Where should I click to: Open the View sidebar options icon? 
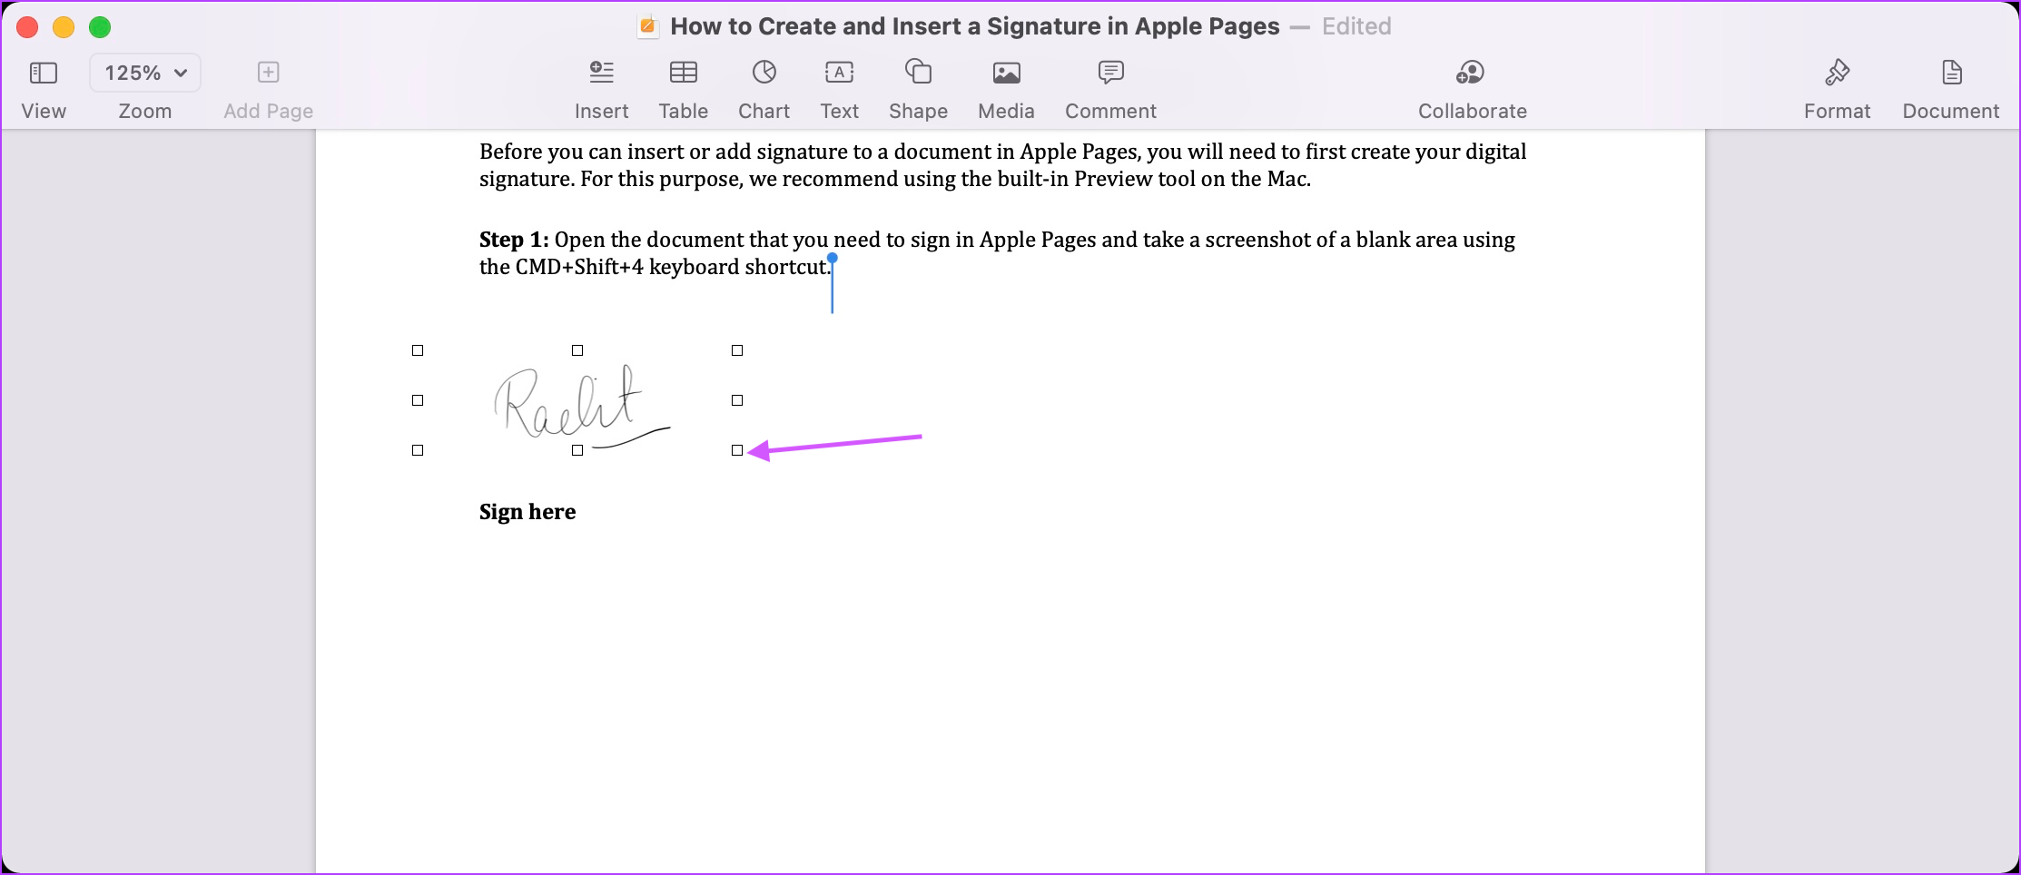(x=44, y=73)
